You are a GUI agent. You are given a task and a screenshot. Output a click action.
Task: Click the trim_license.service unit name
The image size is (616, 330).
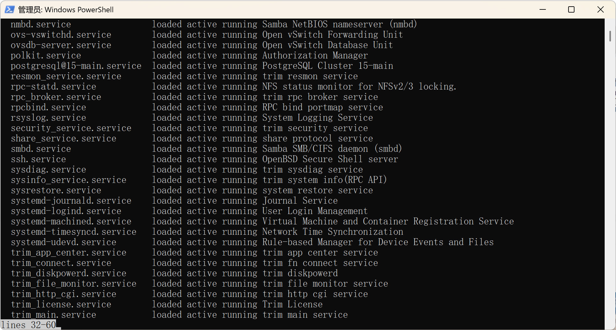click(x=61, y=305)
